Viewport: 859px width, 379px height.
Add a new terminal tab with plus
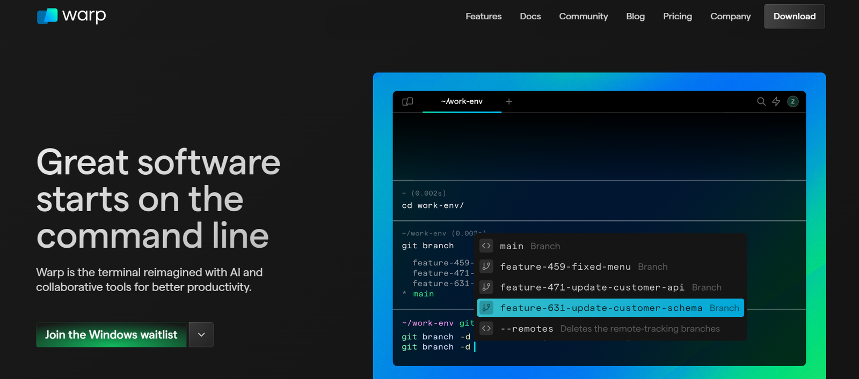(509, 101)
